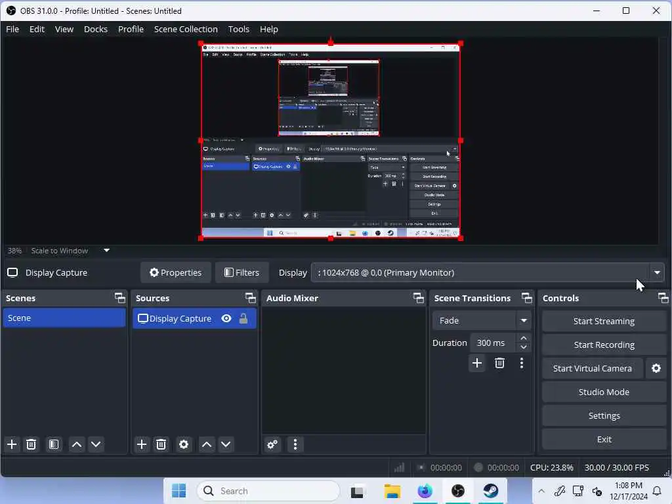
Task: Click the preview canvas display capture
Action: pyautogui.click(x=331, y=140)
